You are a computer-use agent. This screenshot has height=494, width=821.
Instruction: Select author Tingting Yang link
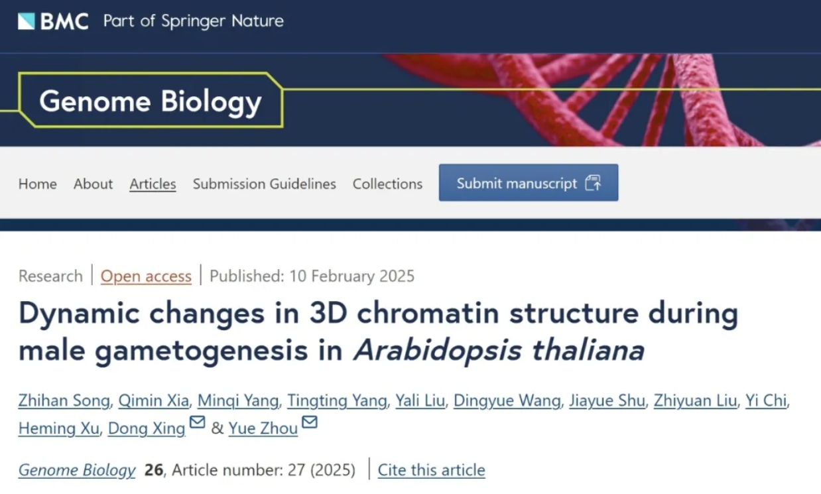click(336, 401)
